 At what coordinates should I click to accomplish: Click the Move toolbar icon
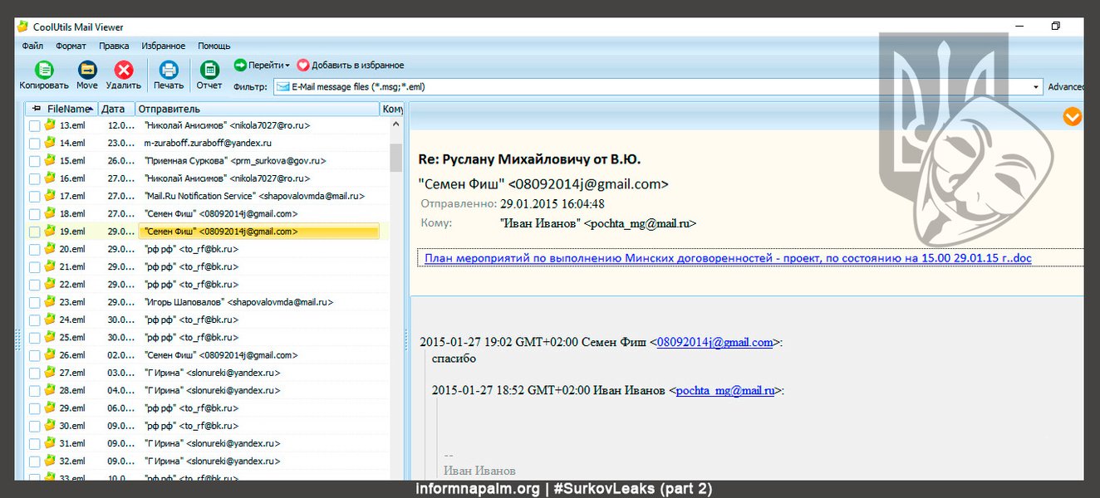pos(87,71)
